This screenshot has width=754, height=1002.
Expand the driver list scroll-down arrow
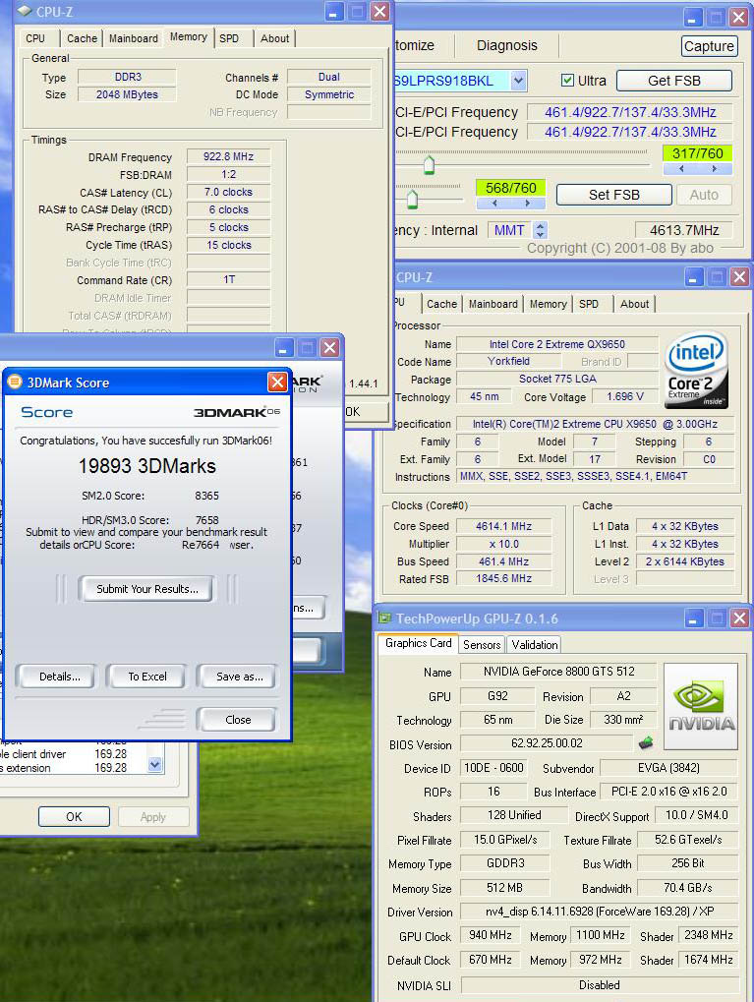154,764
